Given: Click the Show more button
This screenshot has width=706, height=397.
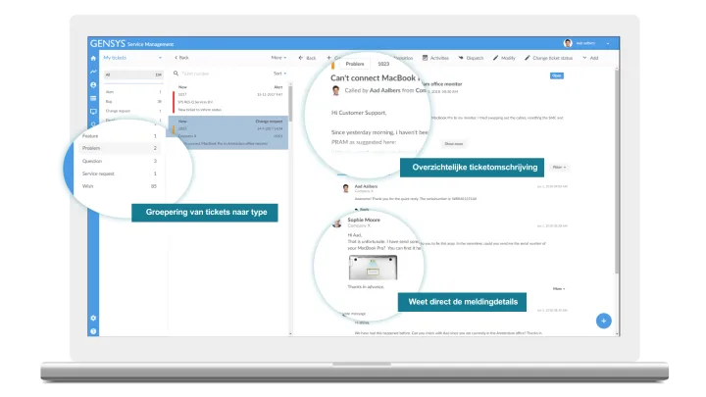Looking at the screenshot, I should coord(453,143).
